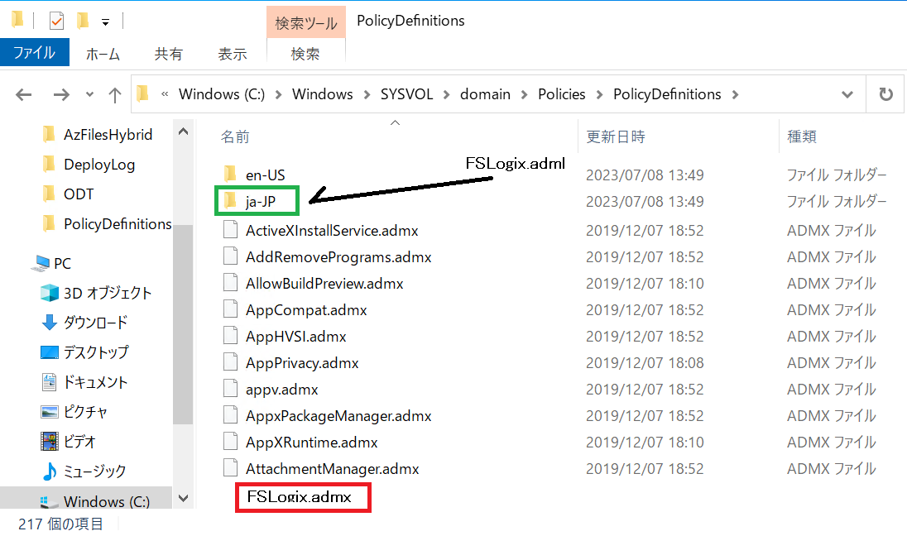Expand the chevron after PolicyDefinitions breadcrumb

tap(735, 95)
